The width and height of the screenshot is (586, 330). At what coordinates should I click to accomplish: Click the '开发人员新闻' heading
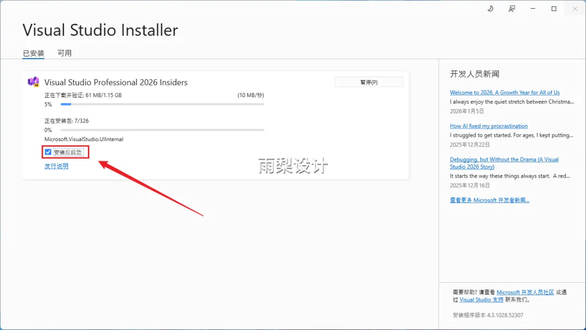click(x=475, y=74)
